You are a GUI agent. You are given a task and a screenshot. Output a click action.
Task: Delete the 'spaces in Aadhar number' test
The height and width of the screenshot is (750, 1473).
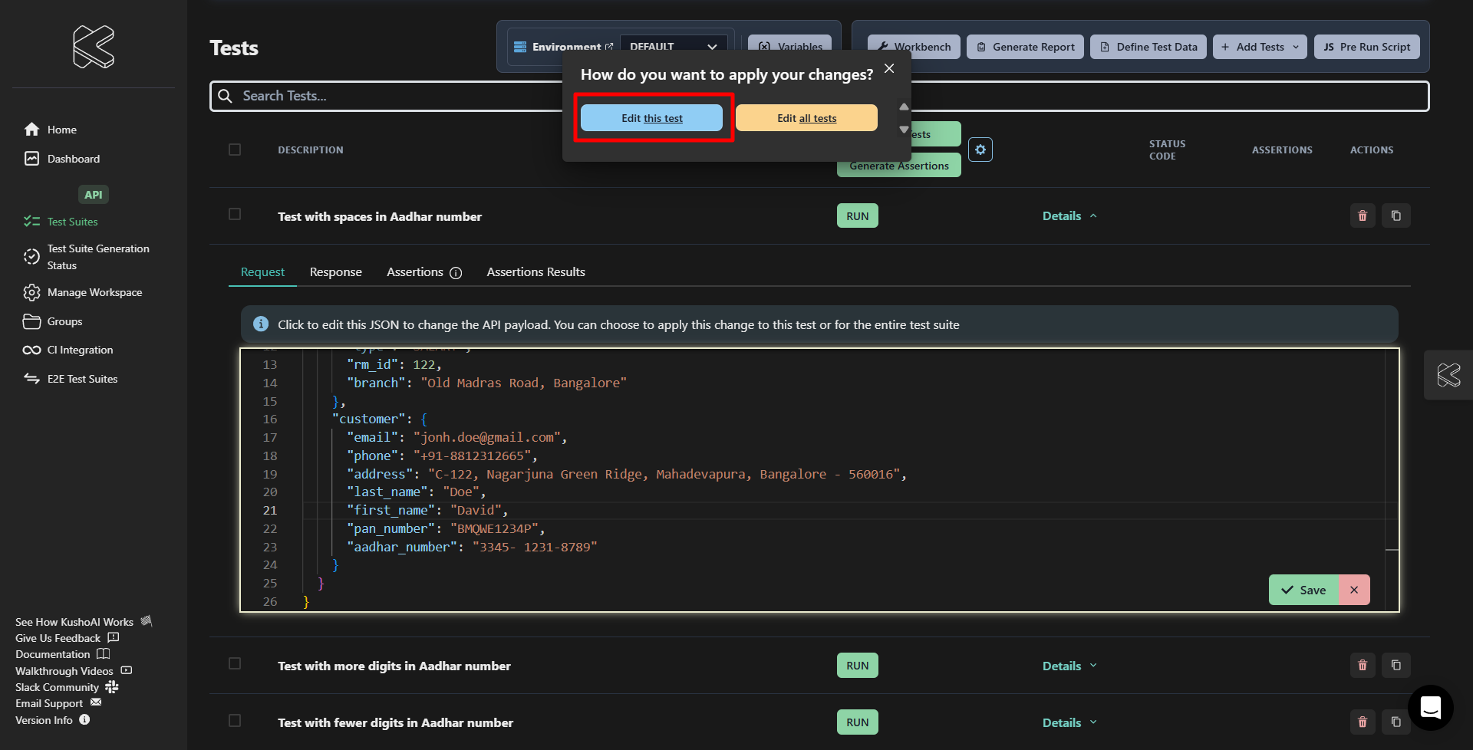tap(1363, 216)
